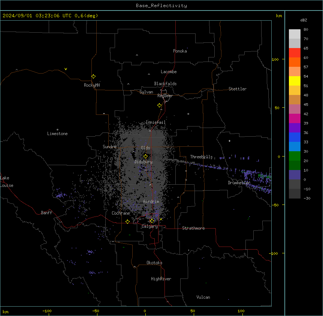
Task: Click the Vulcan label
Action: 203,297
